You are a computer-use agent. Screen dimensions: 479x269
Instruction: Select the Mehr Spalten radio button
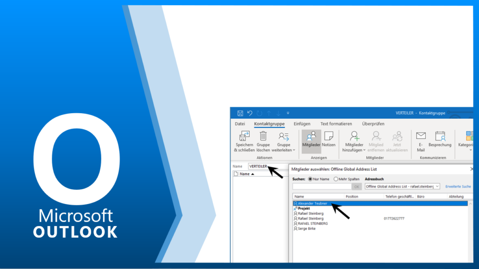[336, 179]
